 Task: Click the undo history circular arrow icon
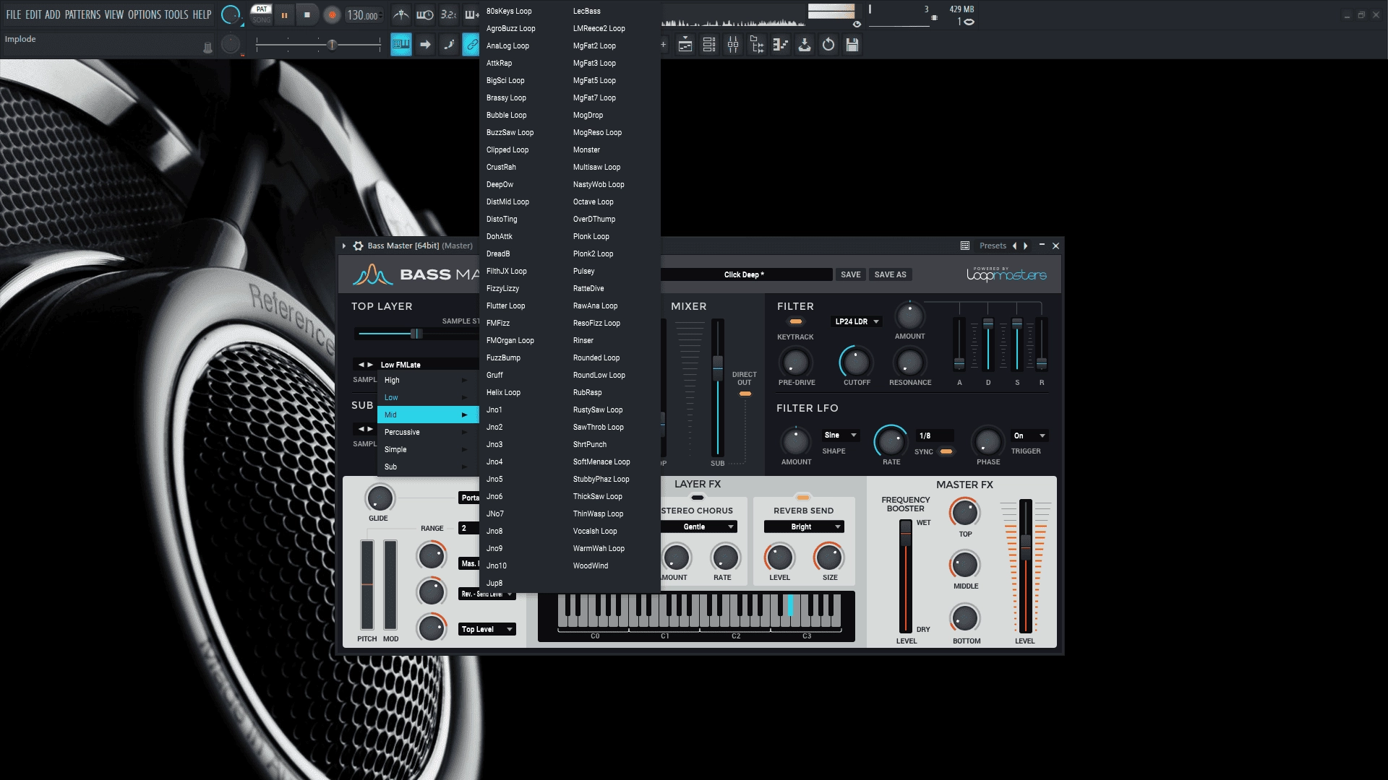(828, 45)
